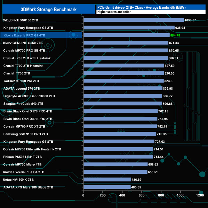Click the 727.63 value

click(160, 142)
